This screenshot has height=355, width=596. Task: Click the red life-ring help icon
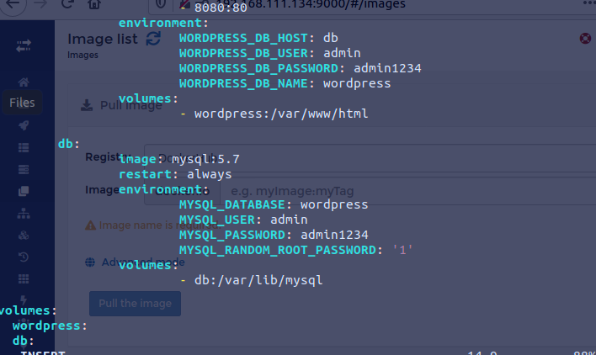click(x=585, y=39)
